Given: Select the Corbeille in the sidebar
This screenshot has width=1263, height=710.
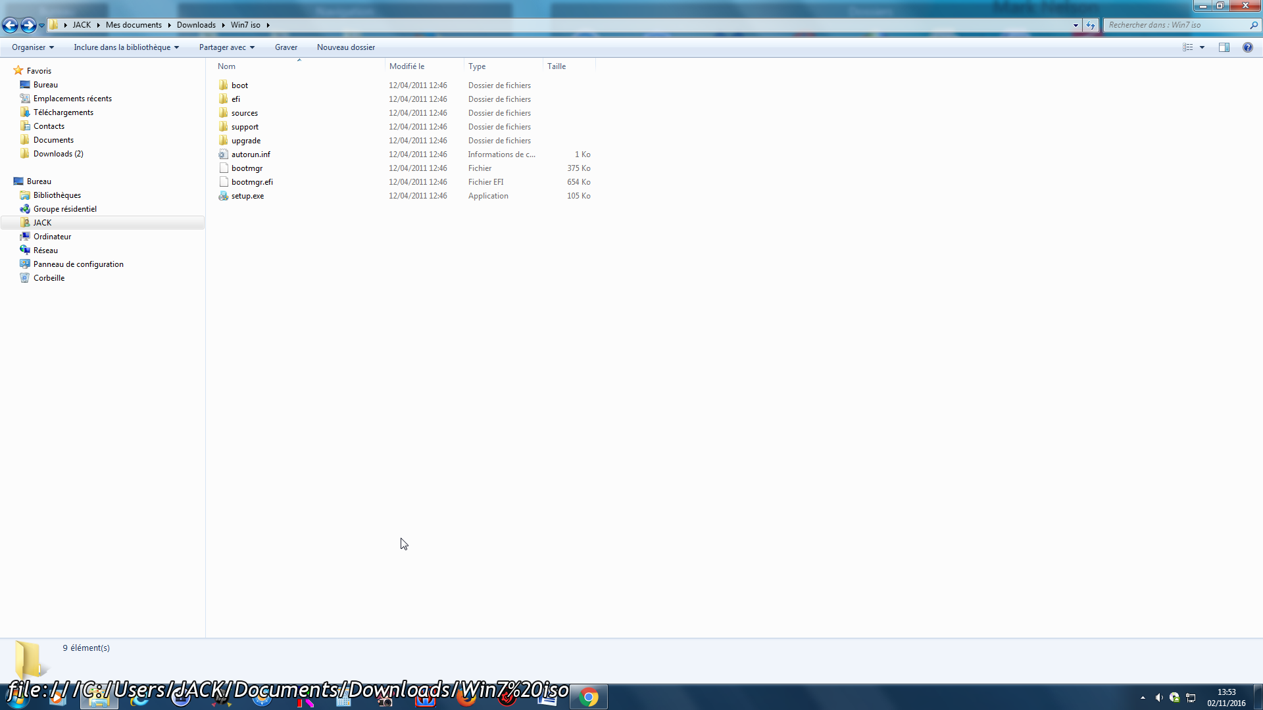Looking at the screenshot, I should 49,277.
